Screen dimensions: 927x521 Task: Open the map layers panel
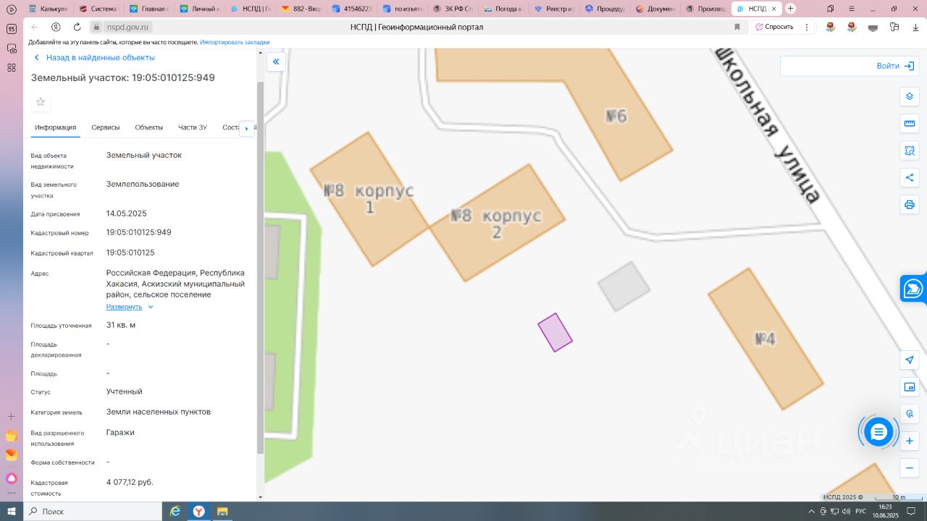point(910,97)
